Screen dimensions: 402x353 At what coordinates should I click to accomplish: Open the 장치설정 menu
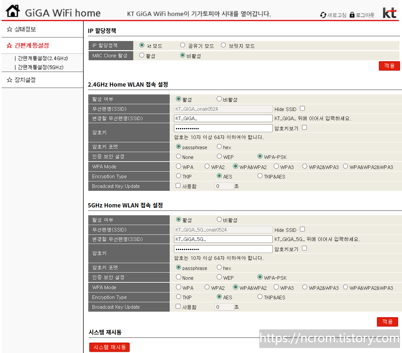point(25,80)
